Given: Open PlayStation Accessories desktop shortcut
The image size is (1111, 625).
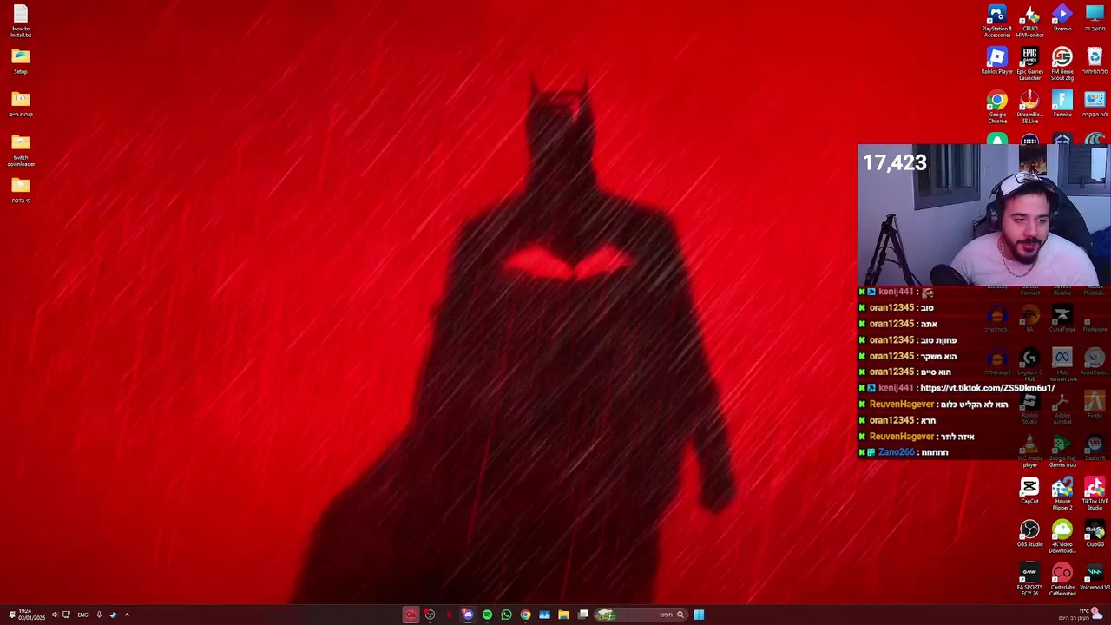Looking at the screenshot, I should pos(996,21).
